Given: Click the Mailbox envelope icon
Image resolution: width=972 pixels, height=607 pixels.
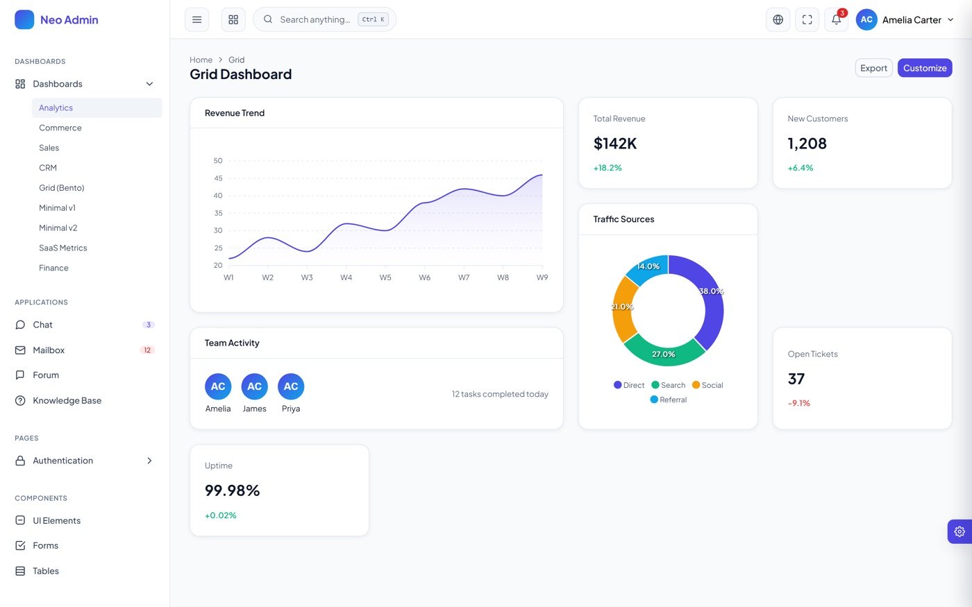Looking at the screenshot, I should click(x=20, y=350).
